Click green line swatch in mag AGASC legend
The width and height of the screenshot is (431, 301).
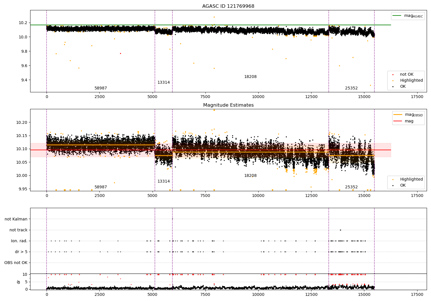(397, 16)
